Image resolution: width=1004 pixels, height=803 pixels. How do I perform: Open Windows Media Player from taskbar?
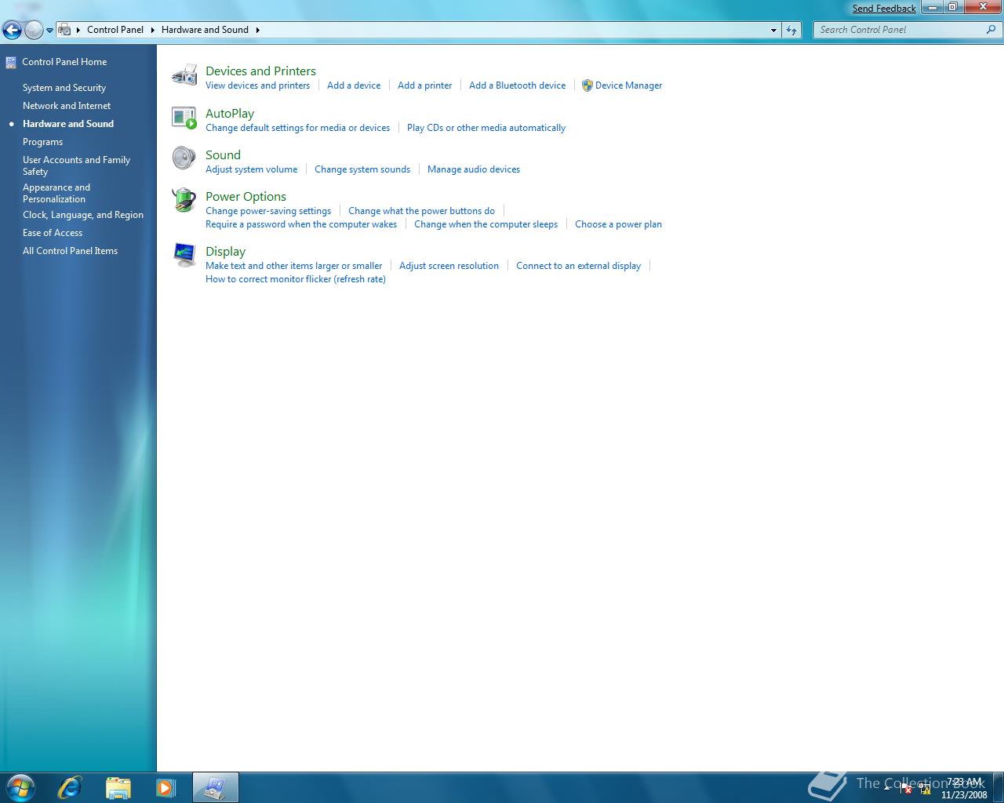166,787
